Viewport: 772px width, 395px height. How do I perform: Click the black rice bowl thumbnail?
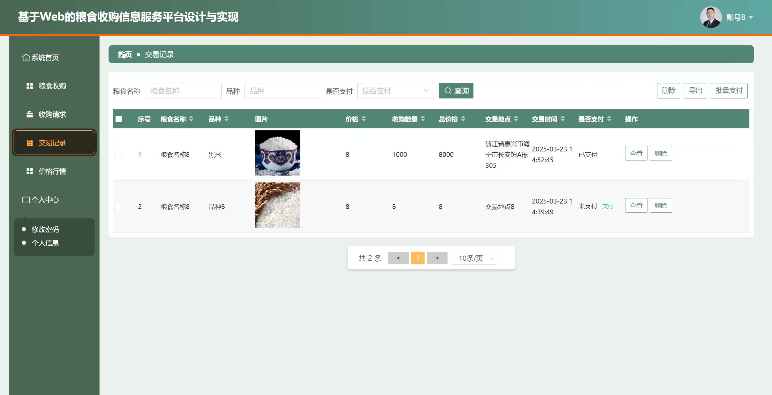(x=277, y=153)
